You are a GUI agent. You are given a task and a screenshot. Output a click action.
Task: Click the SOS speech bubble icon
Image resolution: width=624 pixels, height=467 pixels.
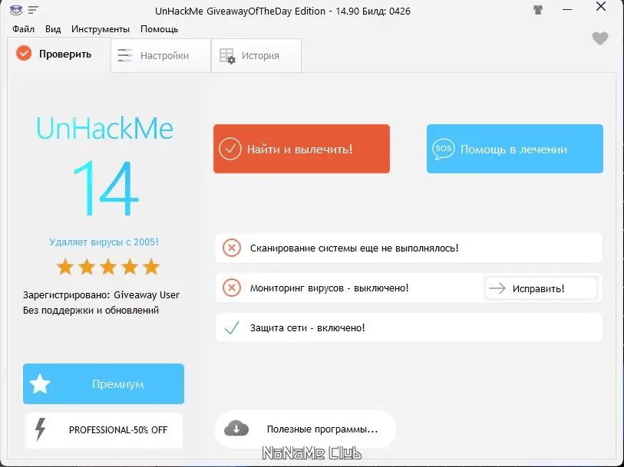pos(444,149)
